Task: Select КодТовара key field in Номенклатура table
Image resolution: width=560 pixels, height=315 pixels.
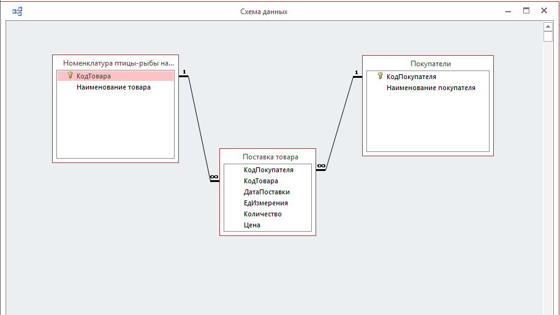Action: click(115, 76)
